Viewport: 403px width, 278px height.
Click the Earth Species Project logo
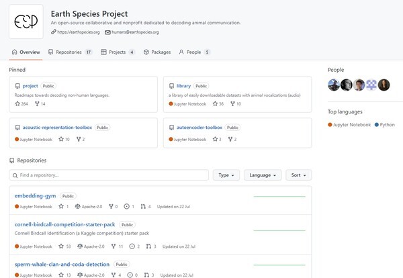pos(26,22)
